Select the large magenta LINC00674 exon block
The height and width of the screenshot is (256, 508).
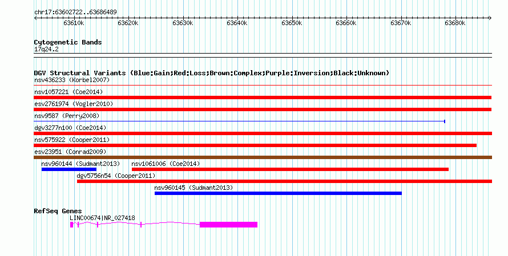point(228,225)
